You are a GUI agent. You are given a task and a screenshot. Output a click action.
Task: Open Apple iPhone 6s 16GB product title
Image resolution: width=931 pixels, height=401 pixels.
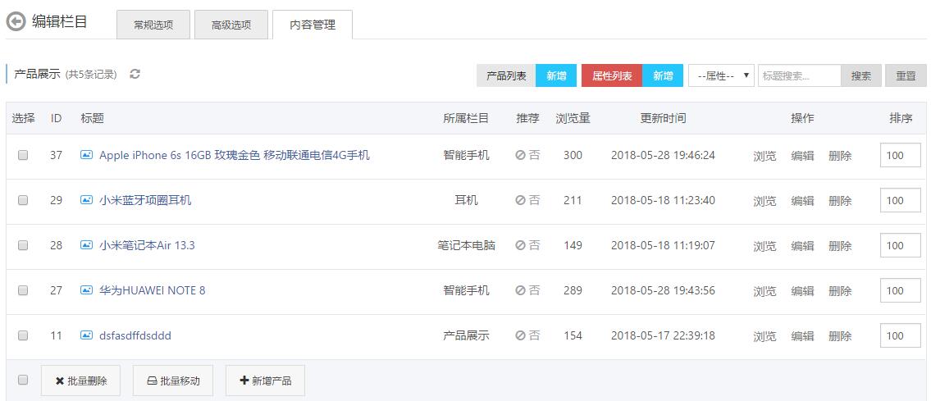click(235, 156)
